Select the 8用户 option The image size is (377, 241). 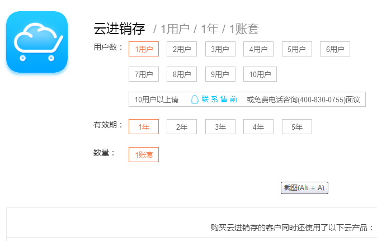[x=182, y=74]
